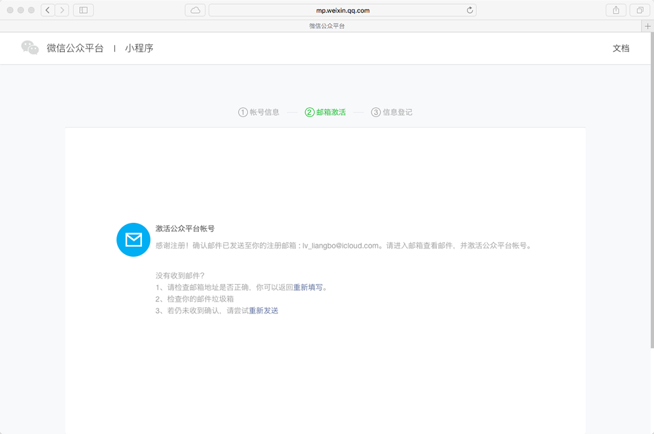Viewport: 654px width, 434px height.
Task: Select step 1 帐号信息
Action: coord(259,112)
